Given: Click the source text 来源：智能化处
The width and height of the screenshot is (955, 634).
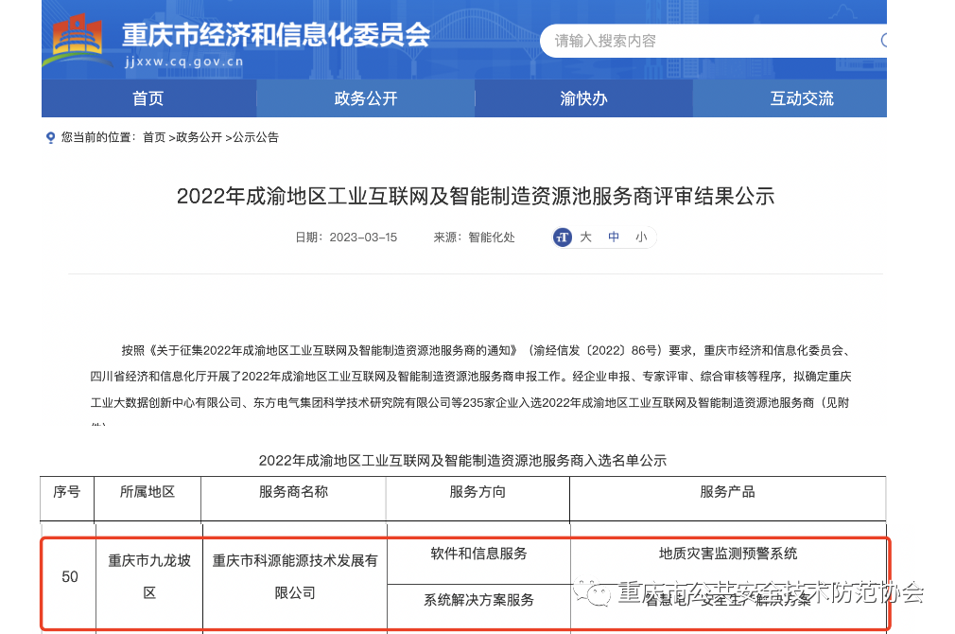Looking at the screenshot, I should point(474,238).
